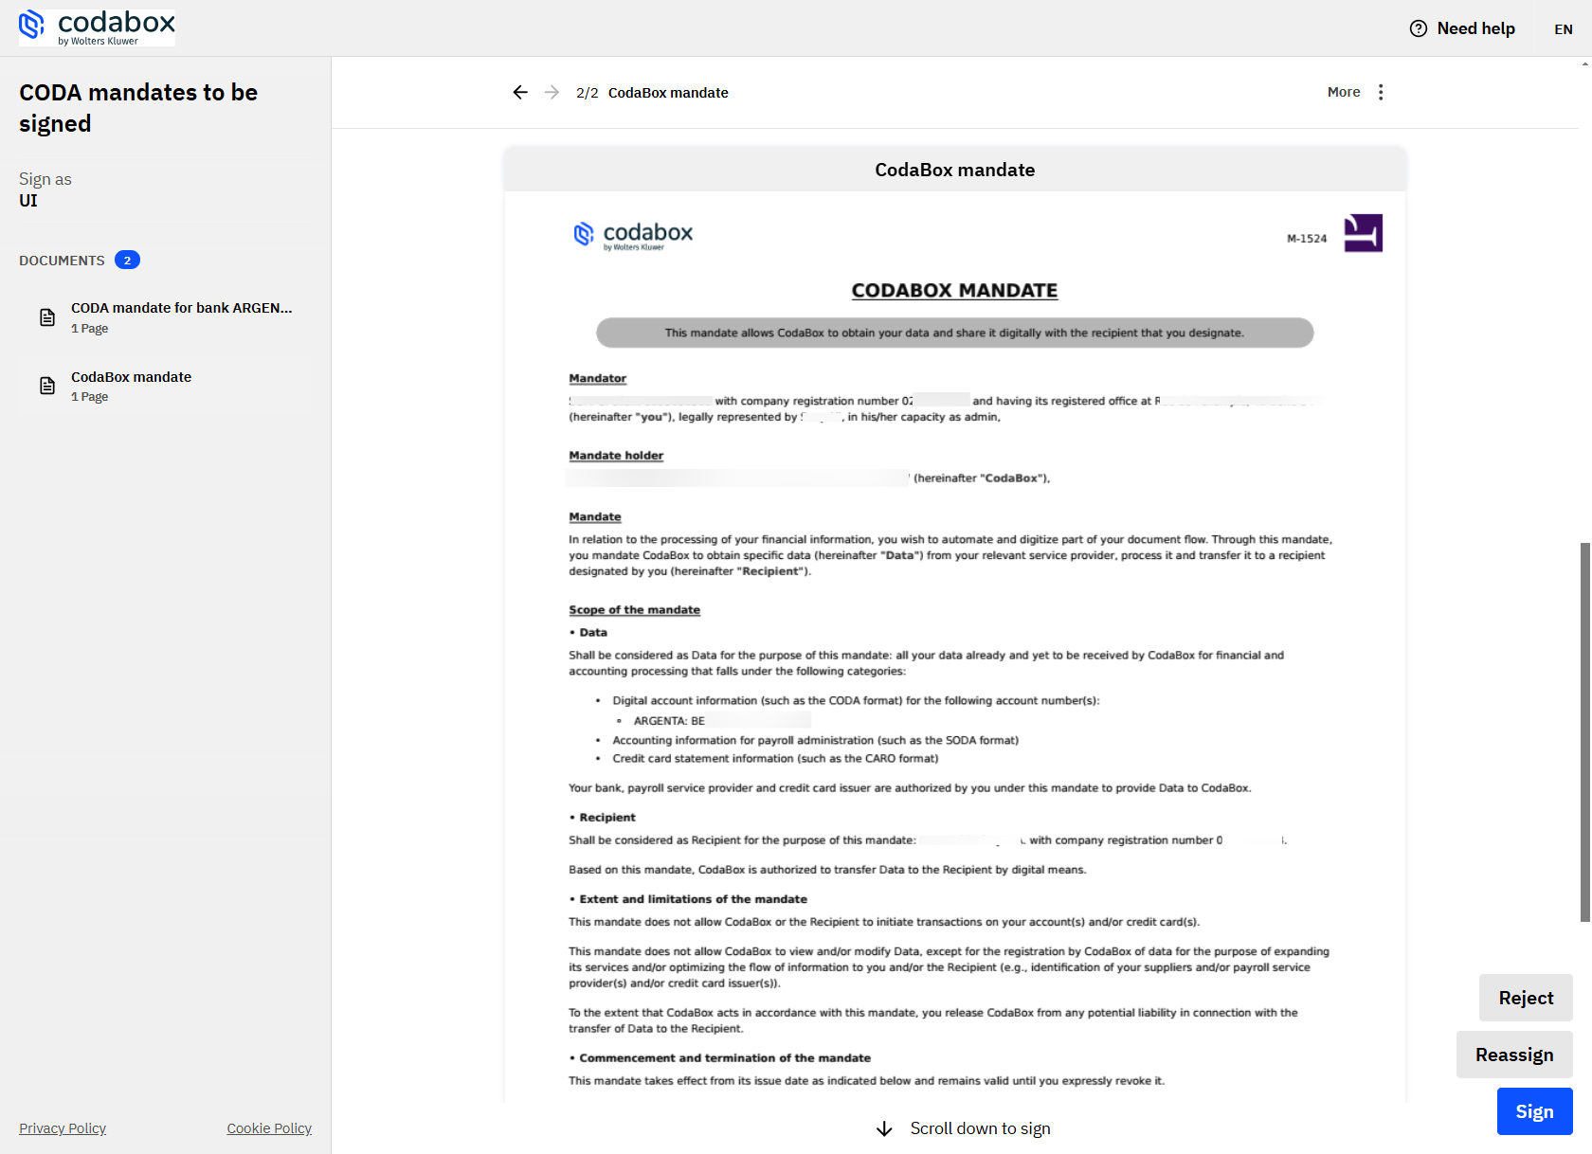This screenshot has height=1154, width=1592.
Task: Click the documents count badge 2
Action: (x=127, y=260)
